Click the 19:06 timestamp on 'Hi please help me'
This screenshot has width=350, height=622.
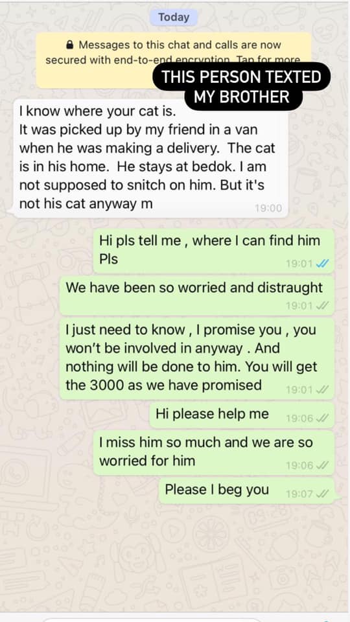pyautogui.click(x=299, y=418)
